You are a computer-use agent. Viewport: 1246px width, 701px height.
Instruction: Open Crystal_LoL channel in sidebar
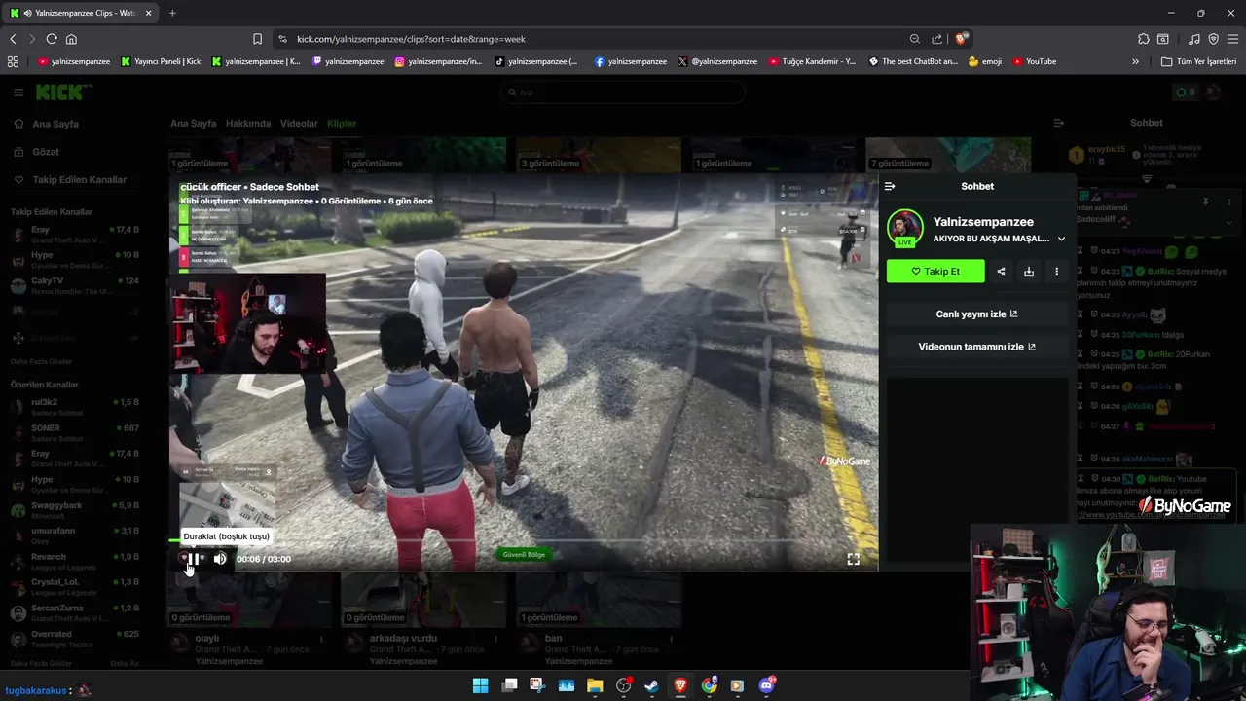(x=76, y=587)
